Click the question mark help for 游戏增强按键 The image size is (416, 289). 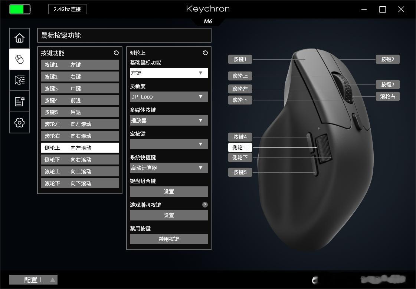point(205,205)
